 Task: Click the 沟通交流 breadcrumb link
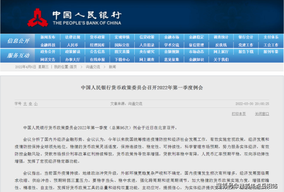(x=93, y=67)
